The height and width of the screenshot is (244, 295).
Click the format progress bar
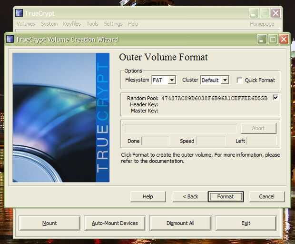click(x=181, y=128)
